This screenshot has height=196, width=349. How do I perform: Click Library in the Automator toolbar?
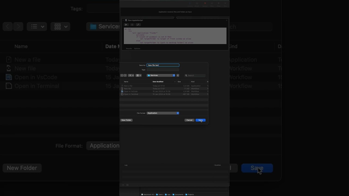click(190, 4)
